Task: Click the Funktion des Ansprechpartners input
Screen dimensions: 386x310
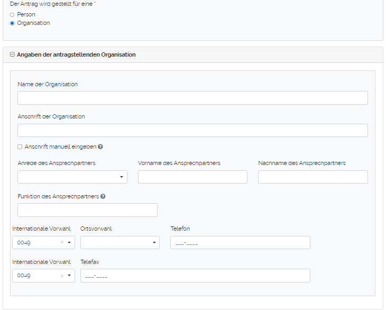Action: pos(87,210)
